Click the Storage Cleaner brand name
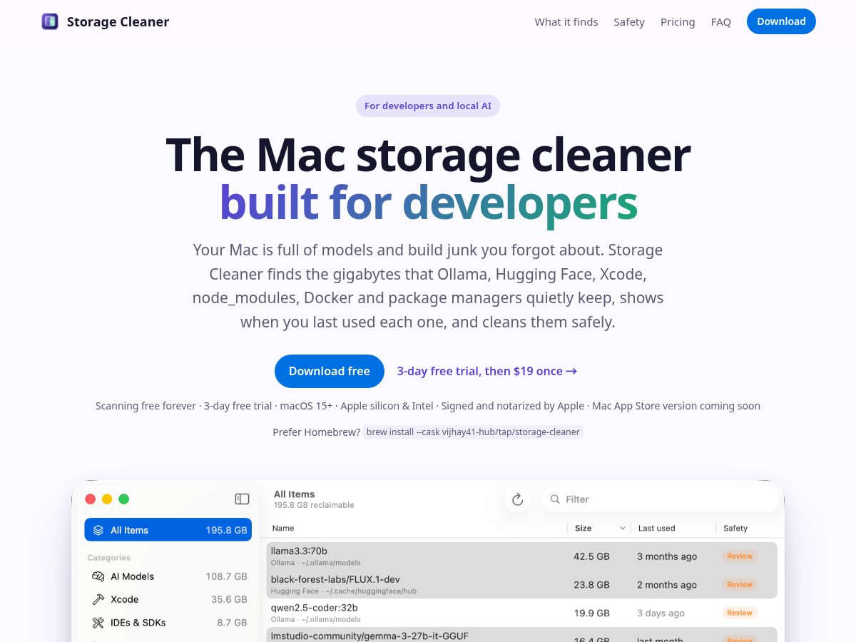 118,21
